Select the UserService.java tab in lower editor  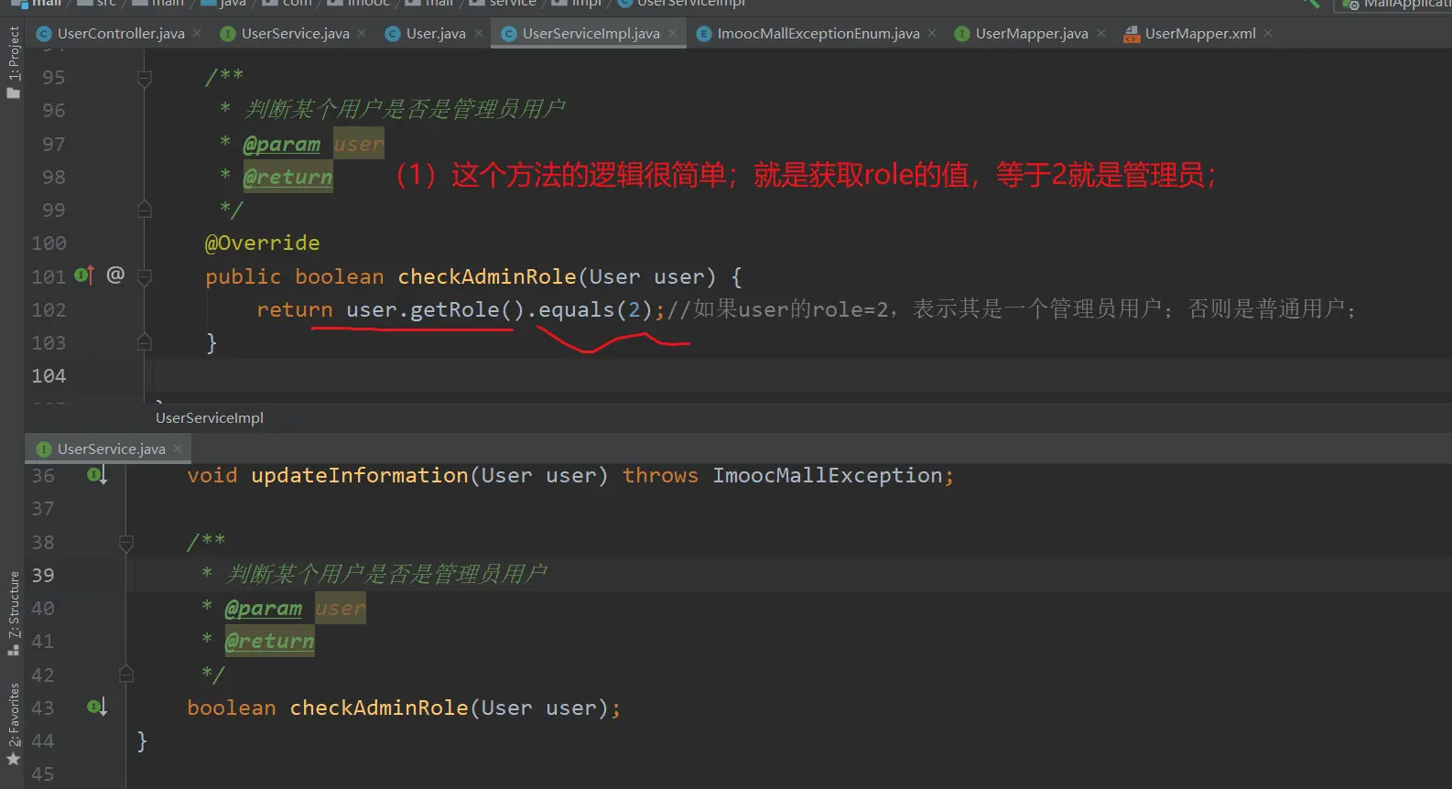(x=111, y=449)
